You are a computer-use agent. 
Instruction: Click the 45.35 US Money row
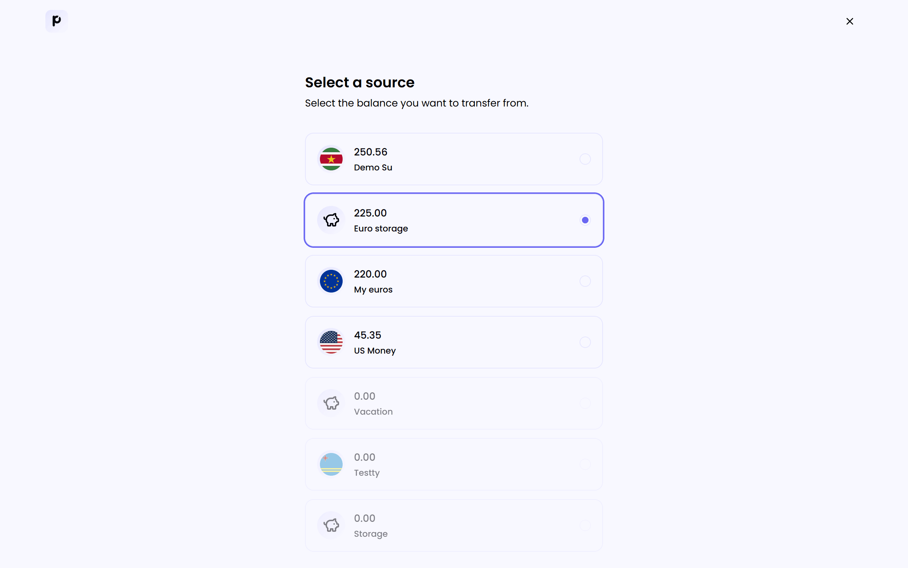pyautogui.click(x=453, y=342)
